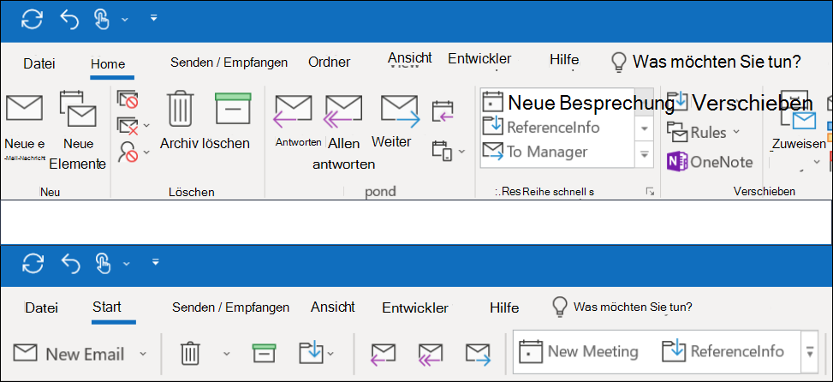
Task: Click the meeting reply calendar icon
Action: tap(443, 110)
